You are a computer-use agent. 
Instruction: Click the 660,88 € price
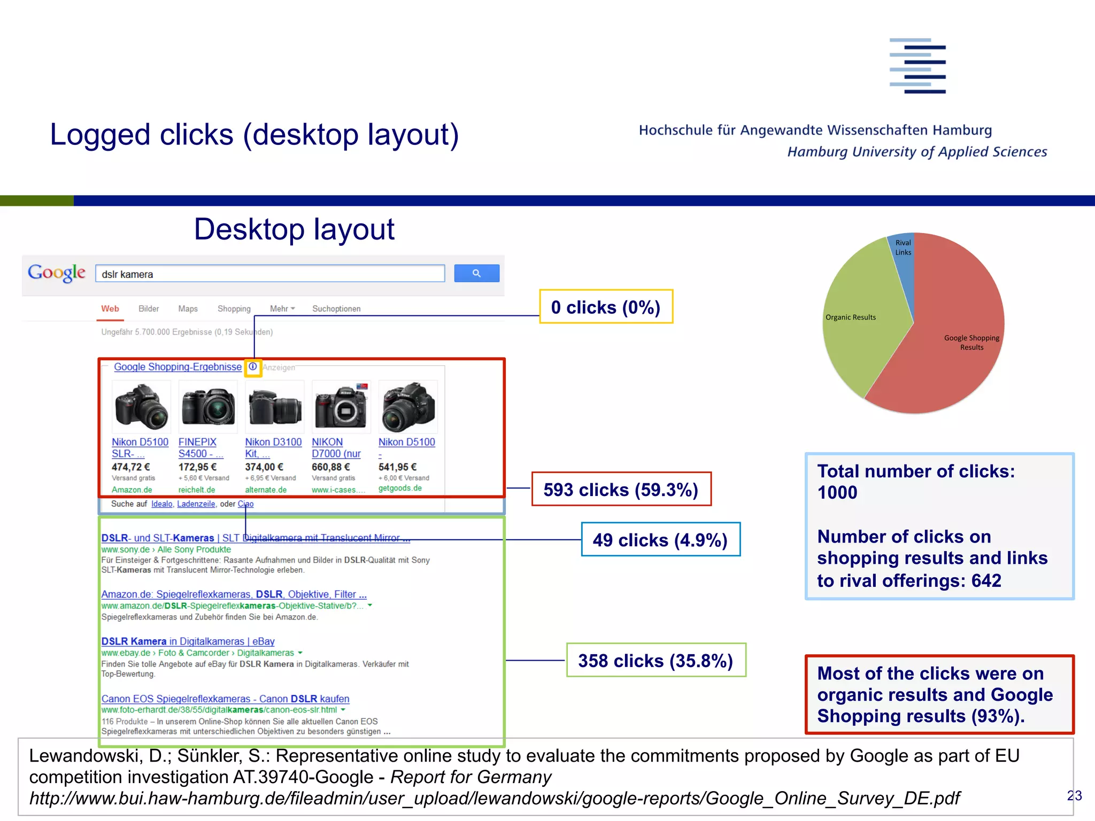331,467
